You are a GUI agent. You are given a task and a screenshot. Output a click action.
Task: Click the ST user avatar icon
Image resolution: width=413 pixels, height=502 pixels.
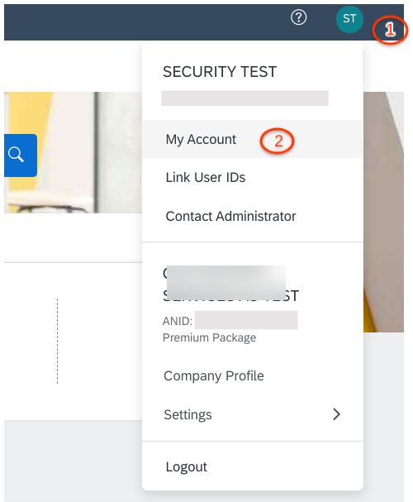tap(349, 19)
